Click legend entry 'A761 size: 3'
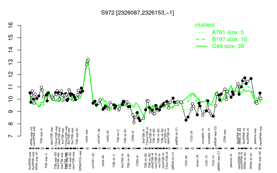This screenshot has width=277, height=173. 228,32
